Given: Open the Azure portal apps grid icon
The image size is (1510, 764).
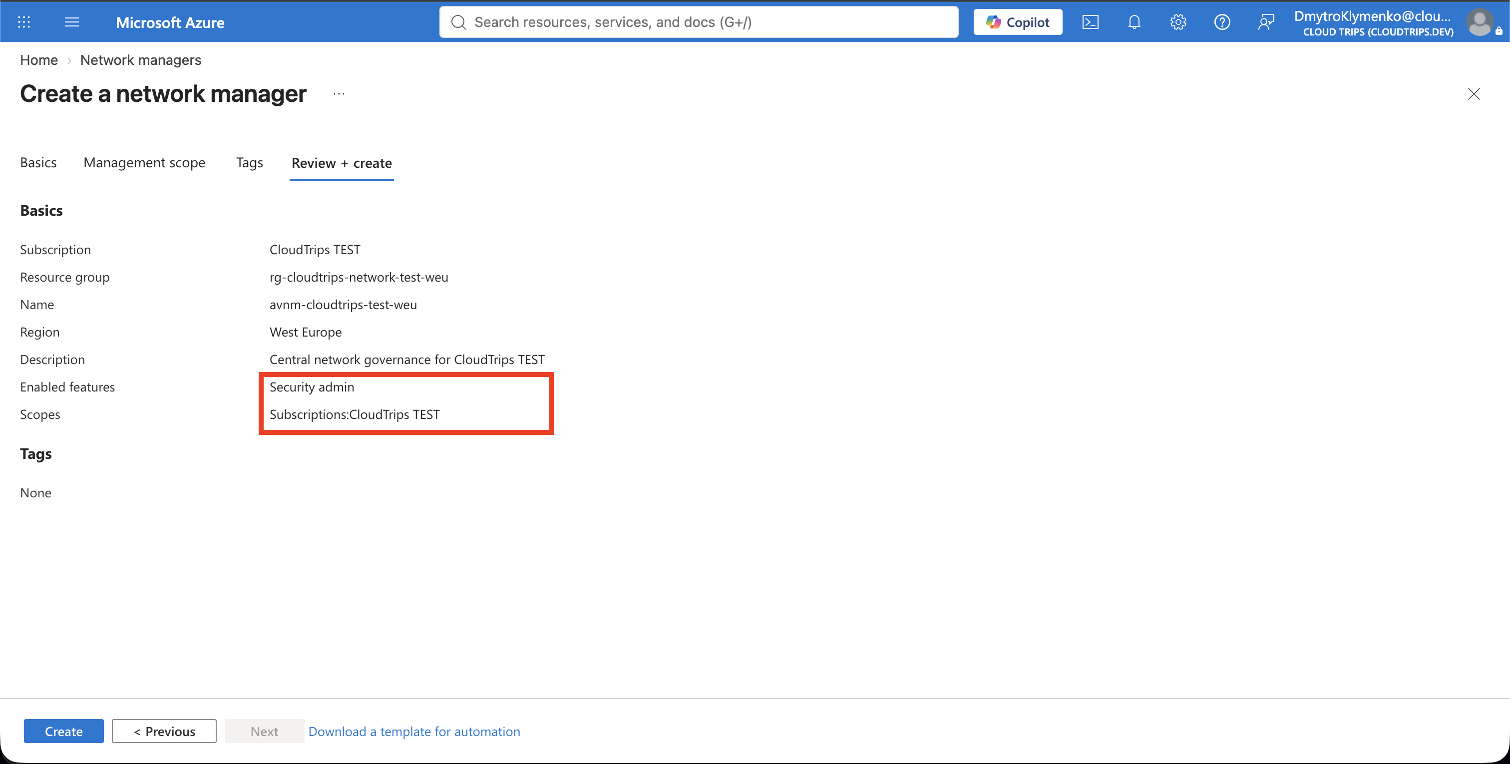Looking at the screenshot, I should click(24, 22).
